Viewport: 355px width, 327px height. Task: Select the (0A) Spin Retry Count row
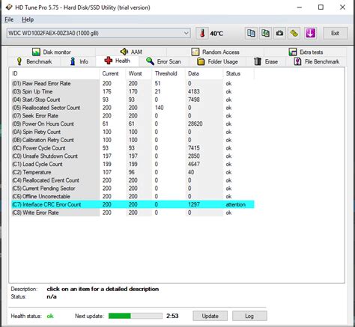[133, 132]
